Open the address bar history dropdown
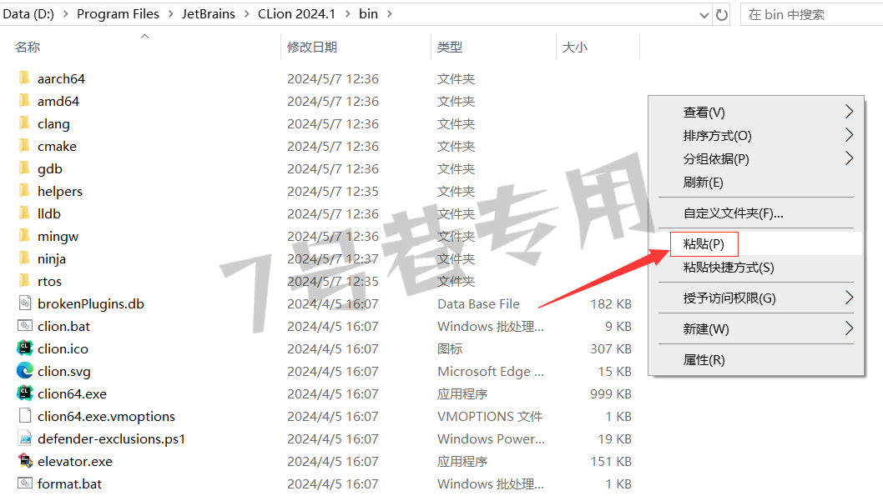883x496 pixels. click(x=704, y=15)
